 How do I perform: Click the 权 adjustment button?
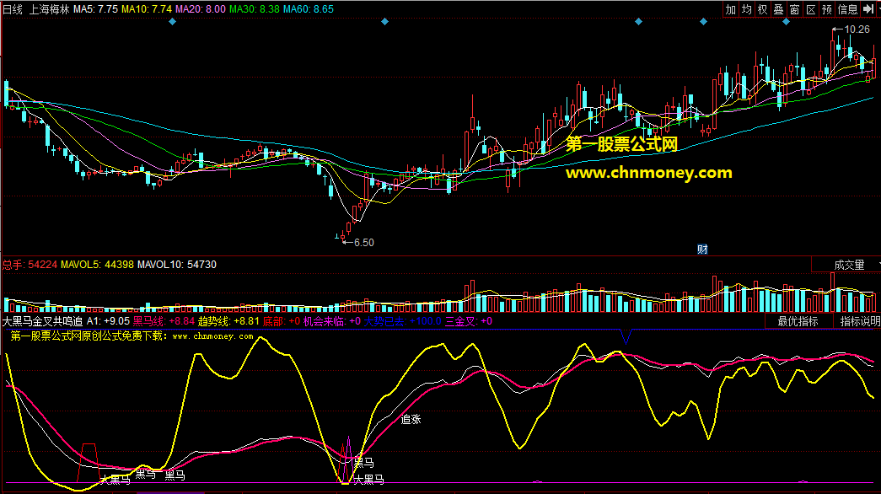tap(762, 9)
